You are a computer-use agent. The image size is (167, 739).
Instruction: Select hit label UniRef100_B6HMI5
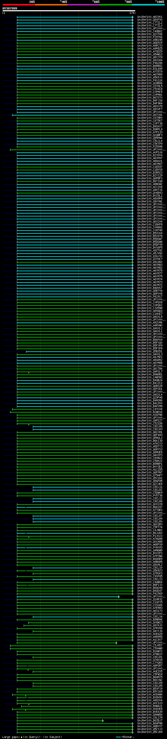(150, 677)
